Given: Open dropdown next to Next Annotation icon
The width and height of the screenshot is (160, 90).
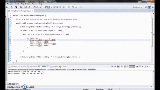Looking at the screenshot, I should click(66, 7).
